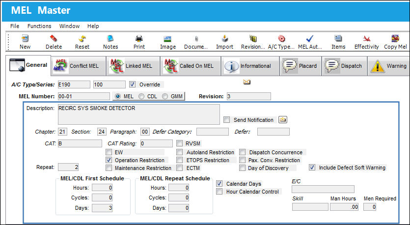The height and width of the screenshot is (225, 410).
Task: Open the Help menu
Action: pyautogui.click(x=93, y=26)
